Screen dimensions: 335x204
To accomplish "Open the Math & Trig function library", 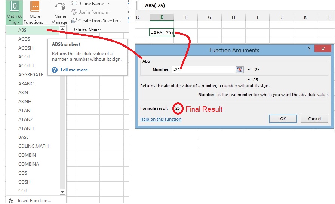I will (x=14, y=13).
